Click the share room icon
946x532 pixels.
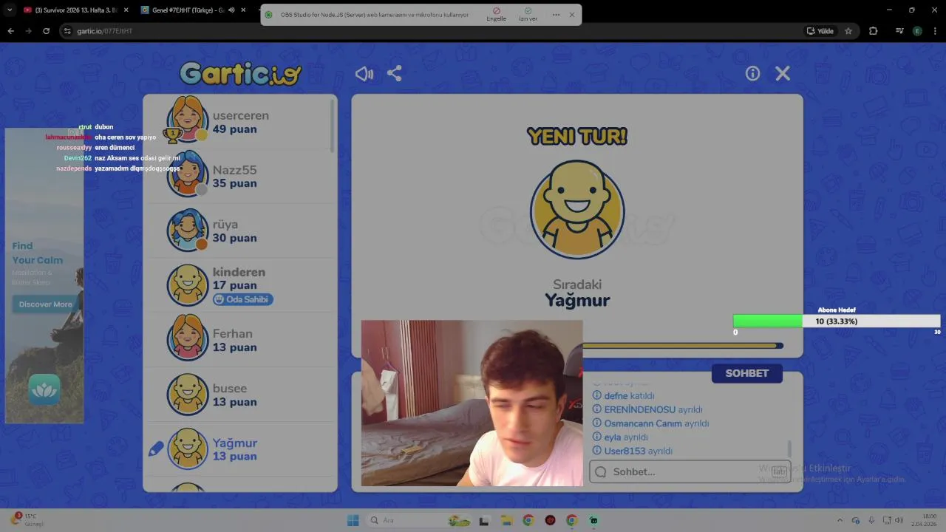click(x=395, y=73)
